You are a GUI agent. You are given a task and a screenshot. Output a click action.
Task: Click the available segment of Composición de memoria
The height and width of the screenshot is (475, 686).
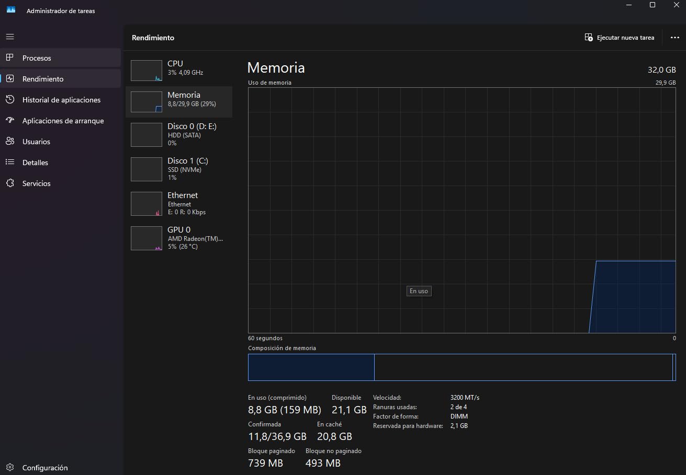[x=523, y=367]
